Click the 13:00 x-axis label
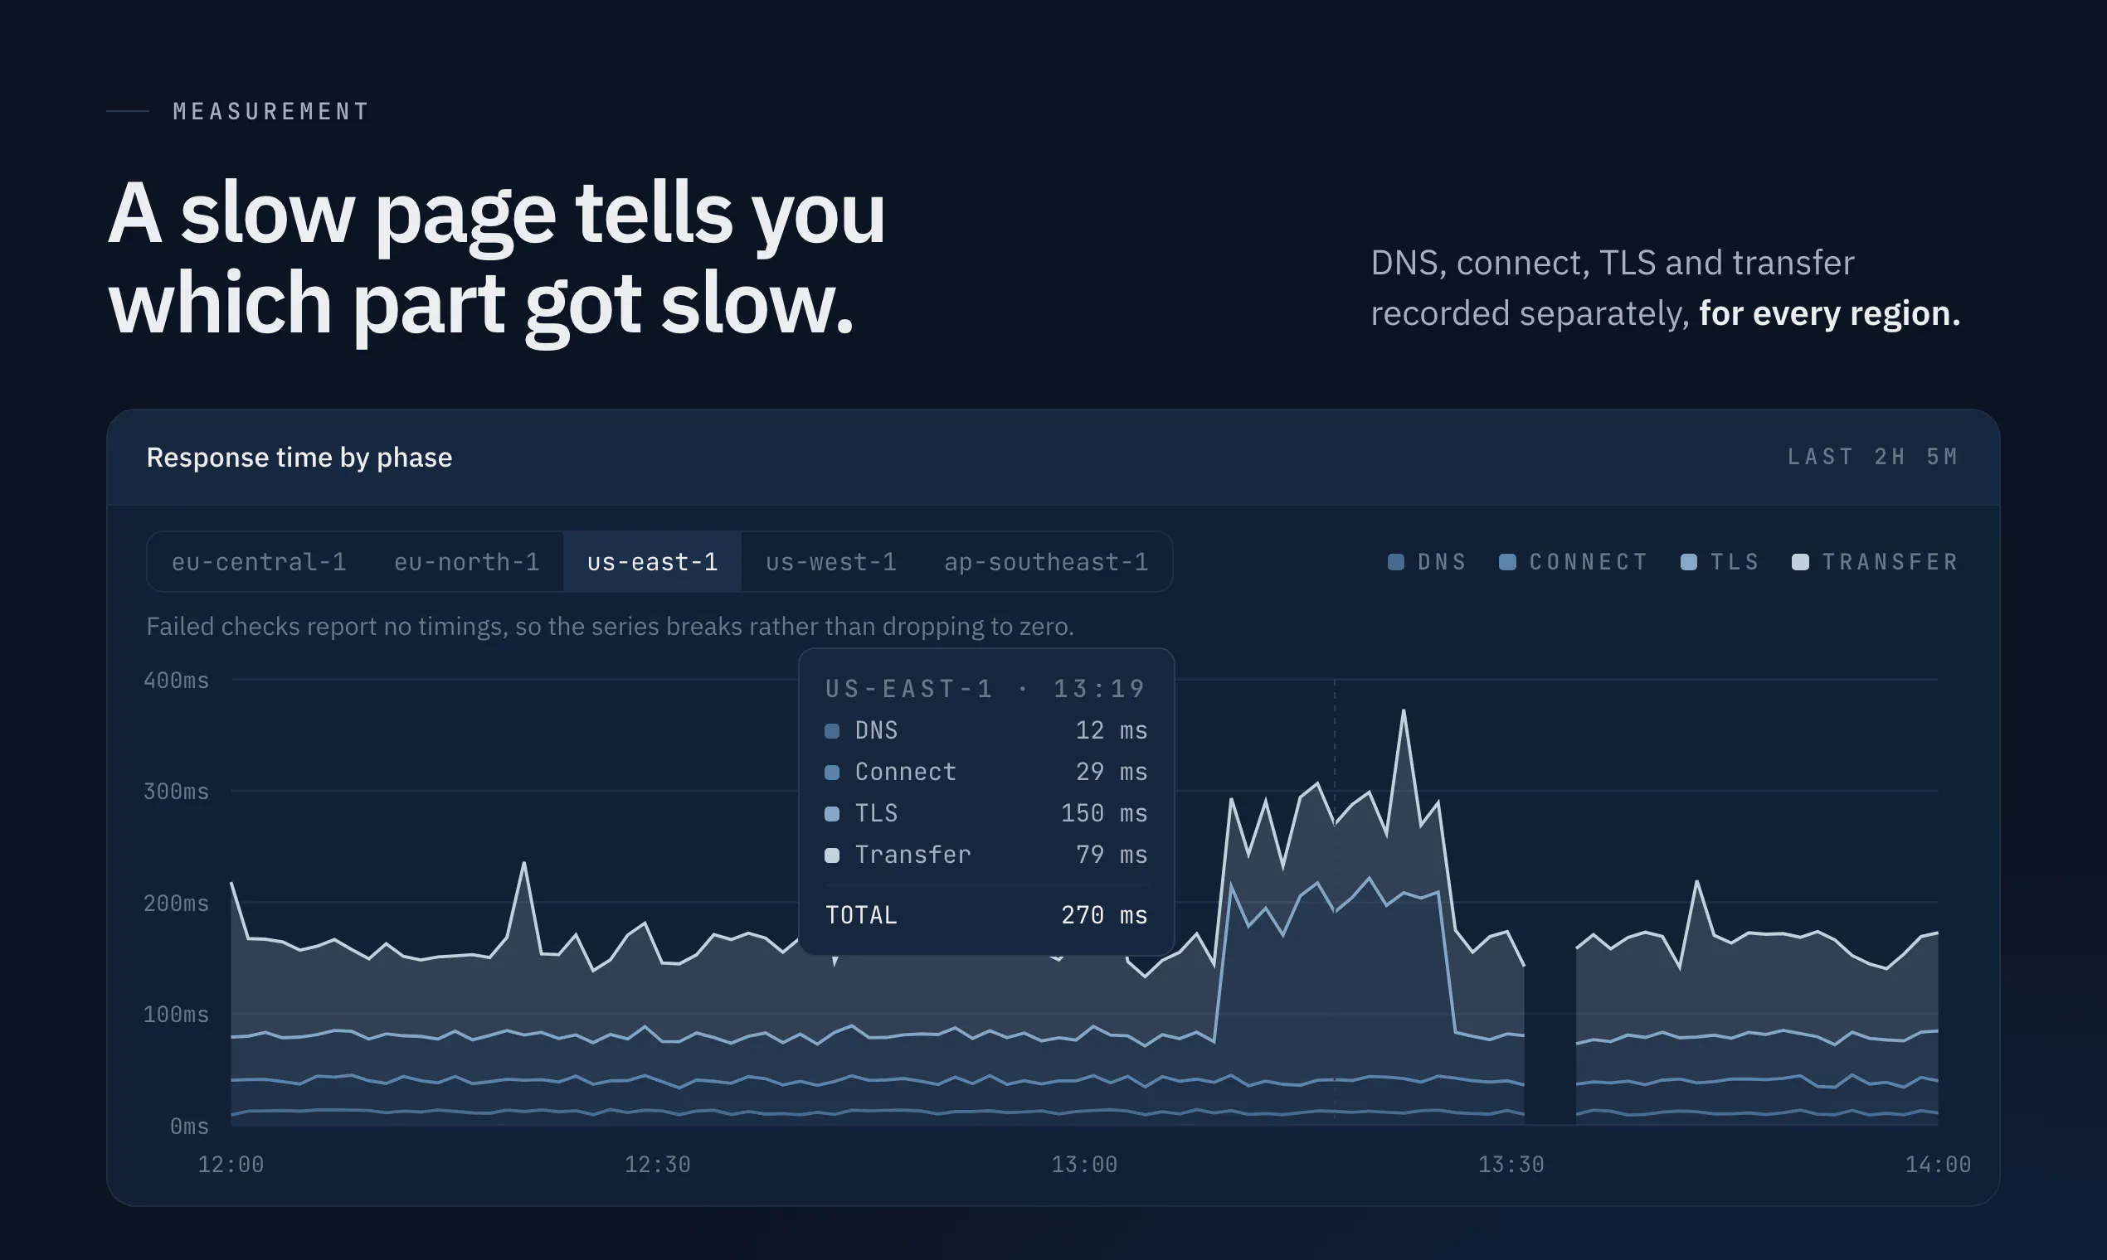 coord(1084,1164)
